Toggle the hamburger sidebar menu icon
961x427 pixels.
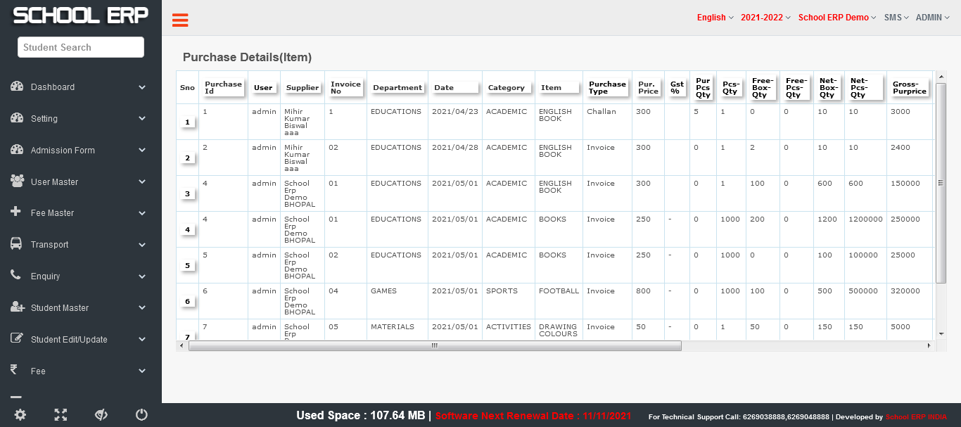pos(180,20)
